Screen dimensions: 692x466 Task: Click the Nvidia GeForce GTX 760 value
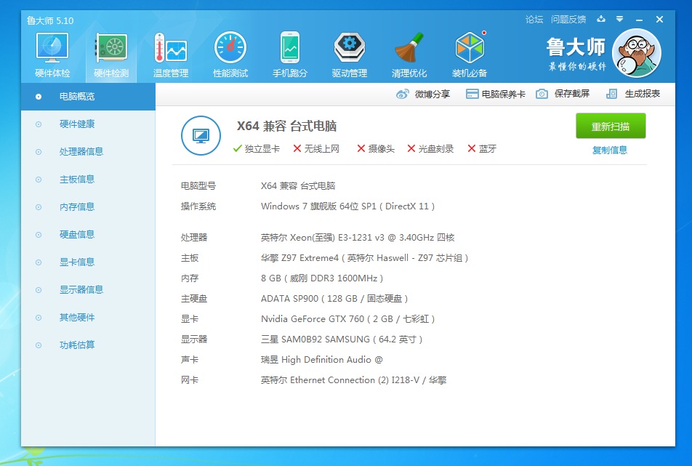point(347,318)
